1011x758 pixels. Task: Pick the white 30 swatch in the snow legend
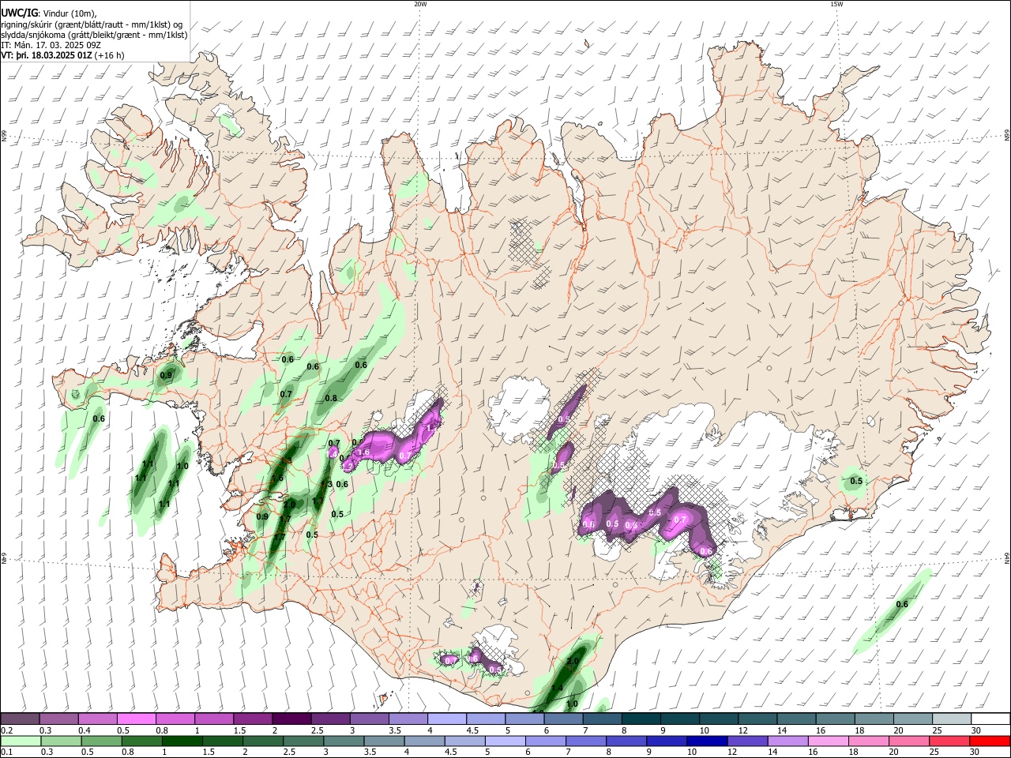[990, 719]
